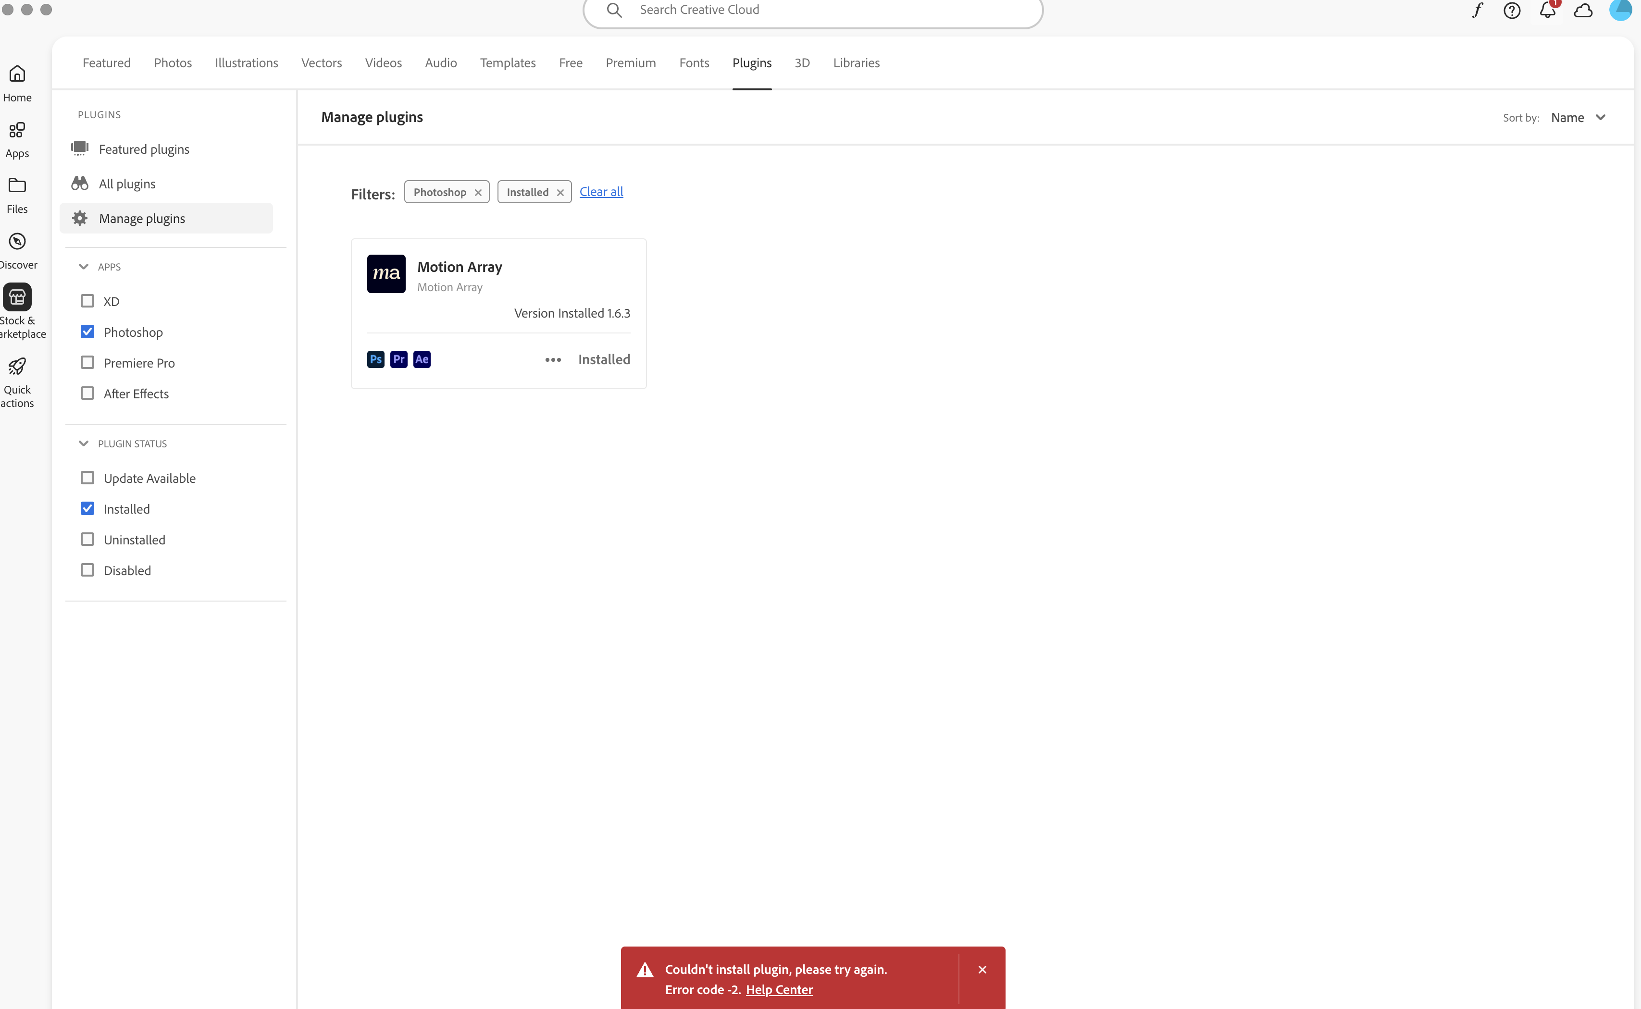Click the Premiere Pro Pr badge on card

[x=398, y=359]
